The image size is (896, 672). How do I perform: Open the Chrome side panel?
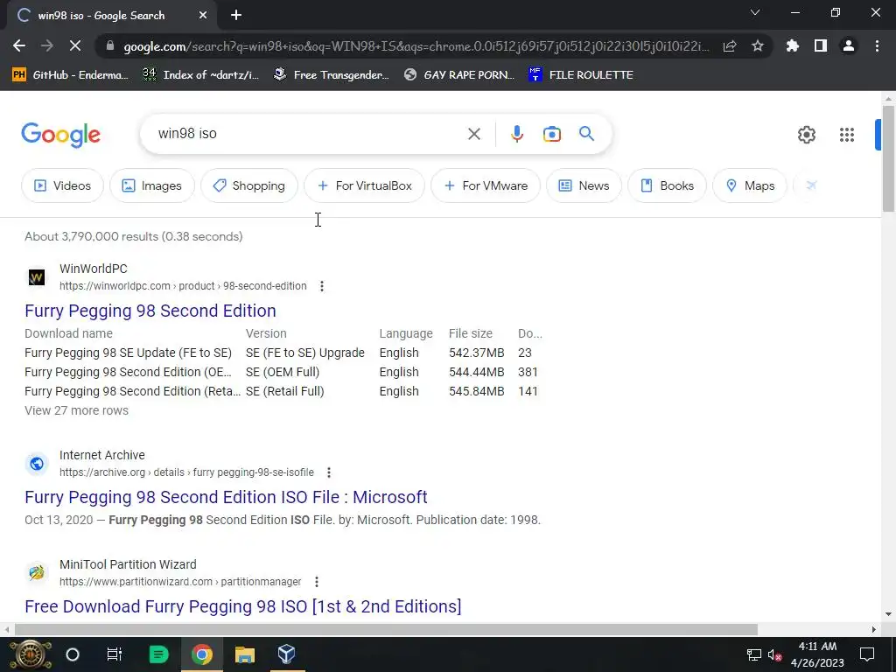point(821,45)
